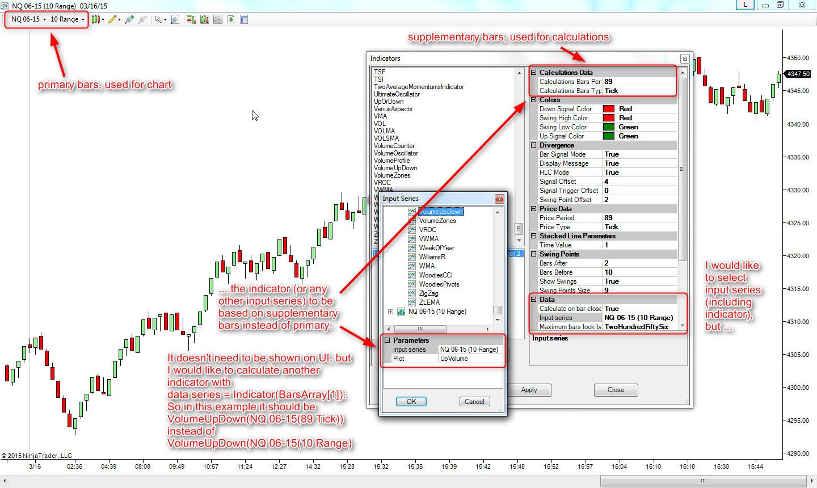Collapse the Data property section
The image size is (817, 488).
(x=533, y=300)
